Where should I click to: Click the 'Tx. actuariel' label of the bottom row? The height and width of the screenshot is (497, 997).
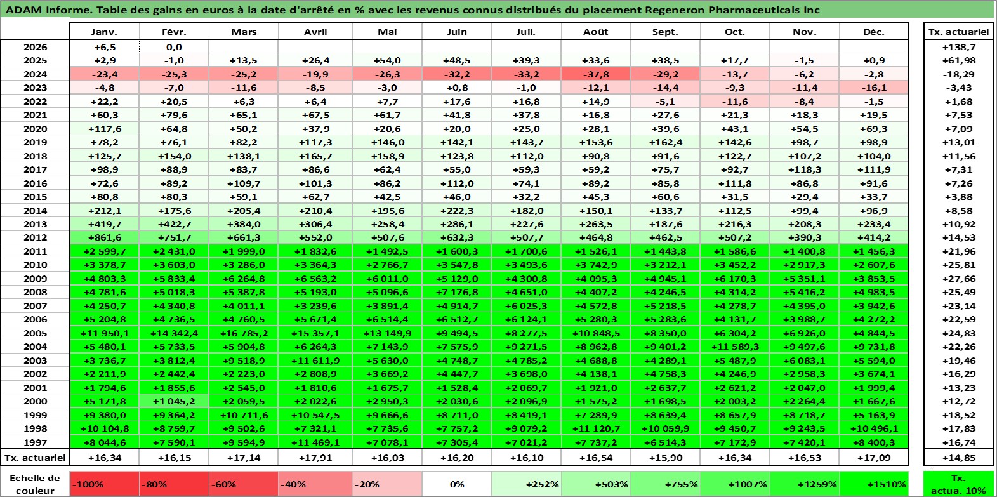(x=35, y=457)
